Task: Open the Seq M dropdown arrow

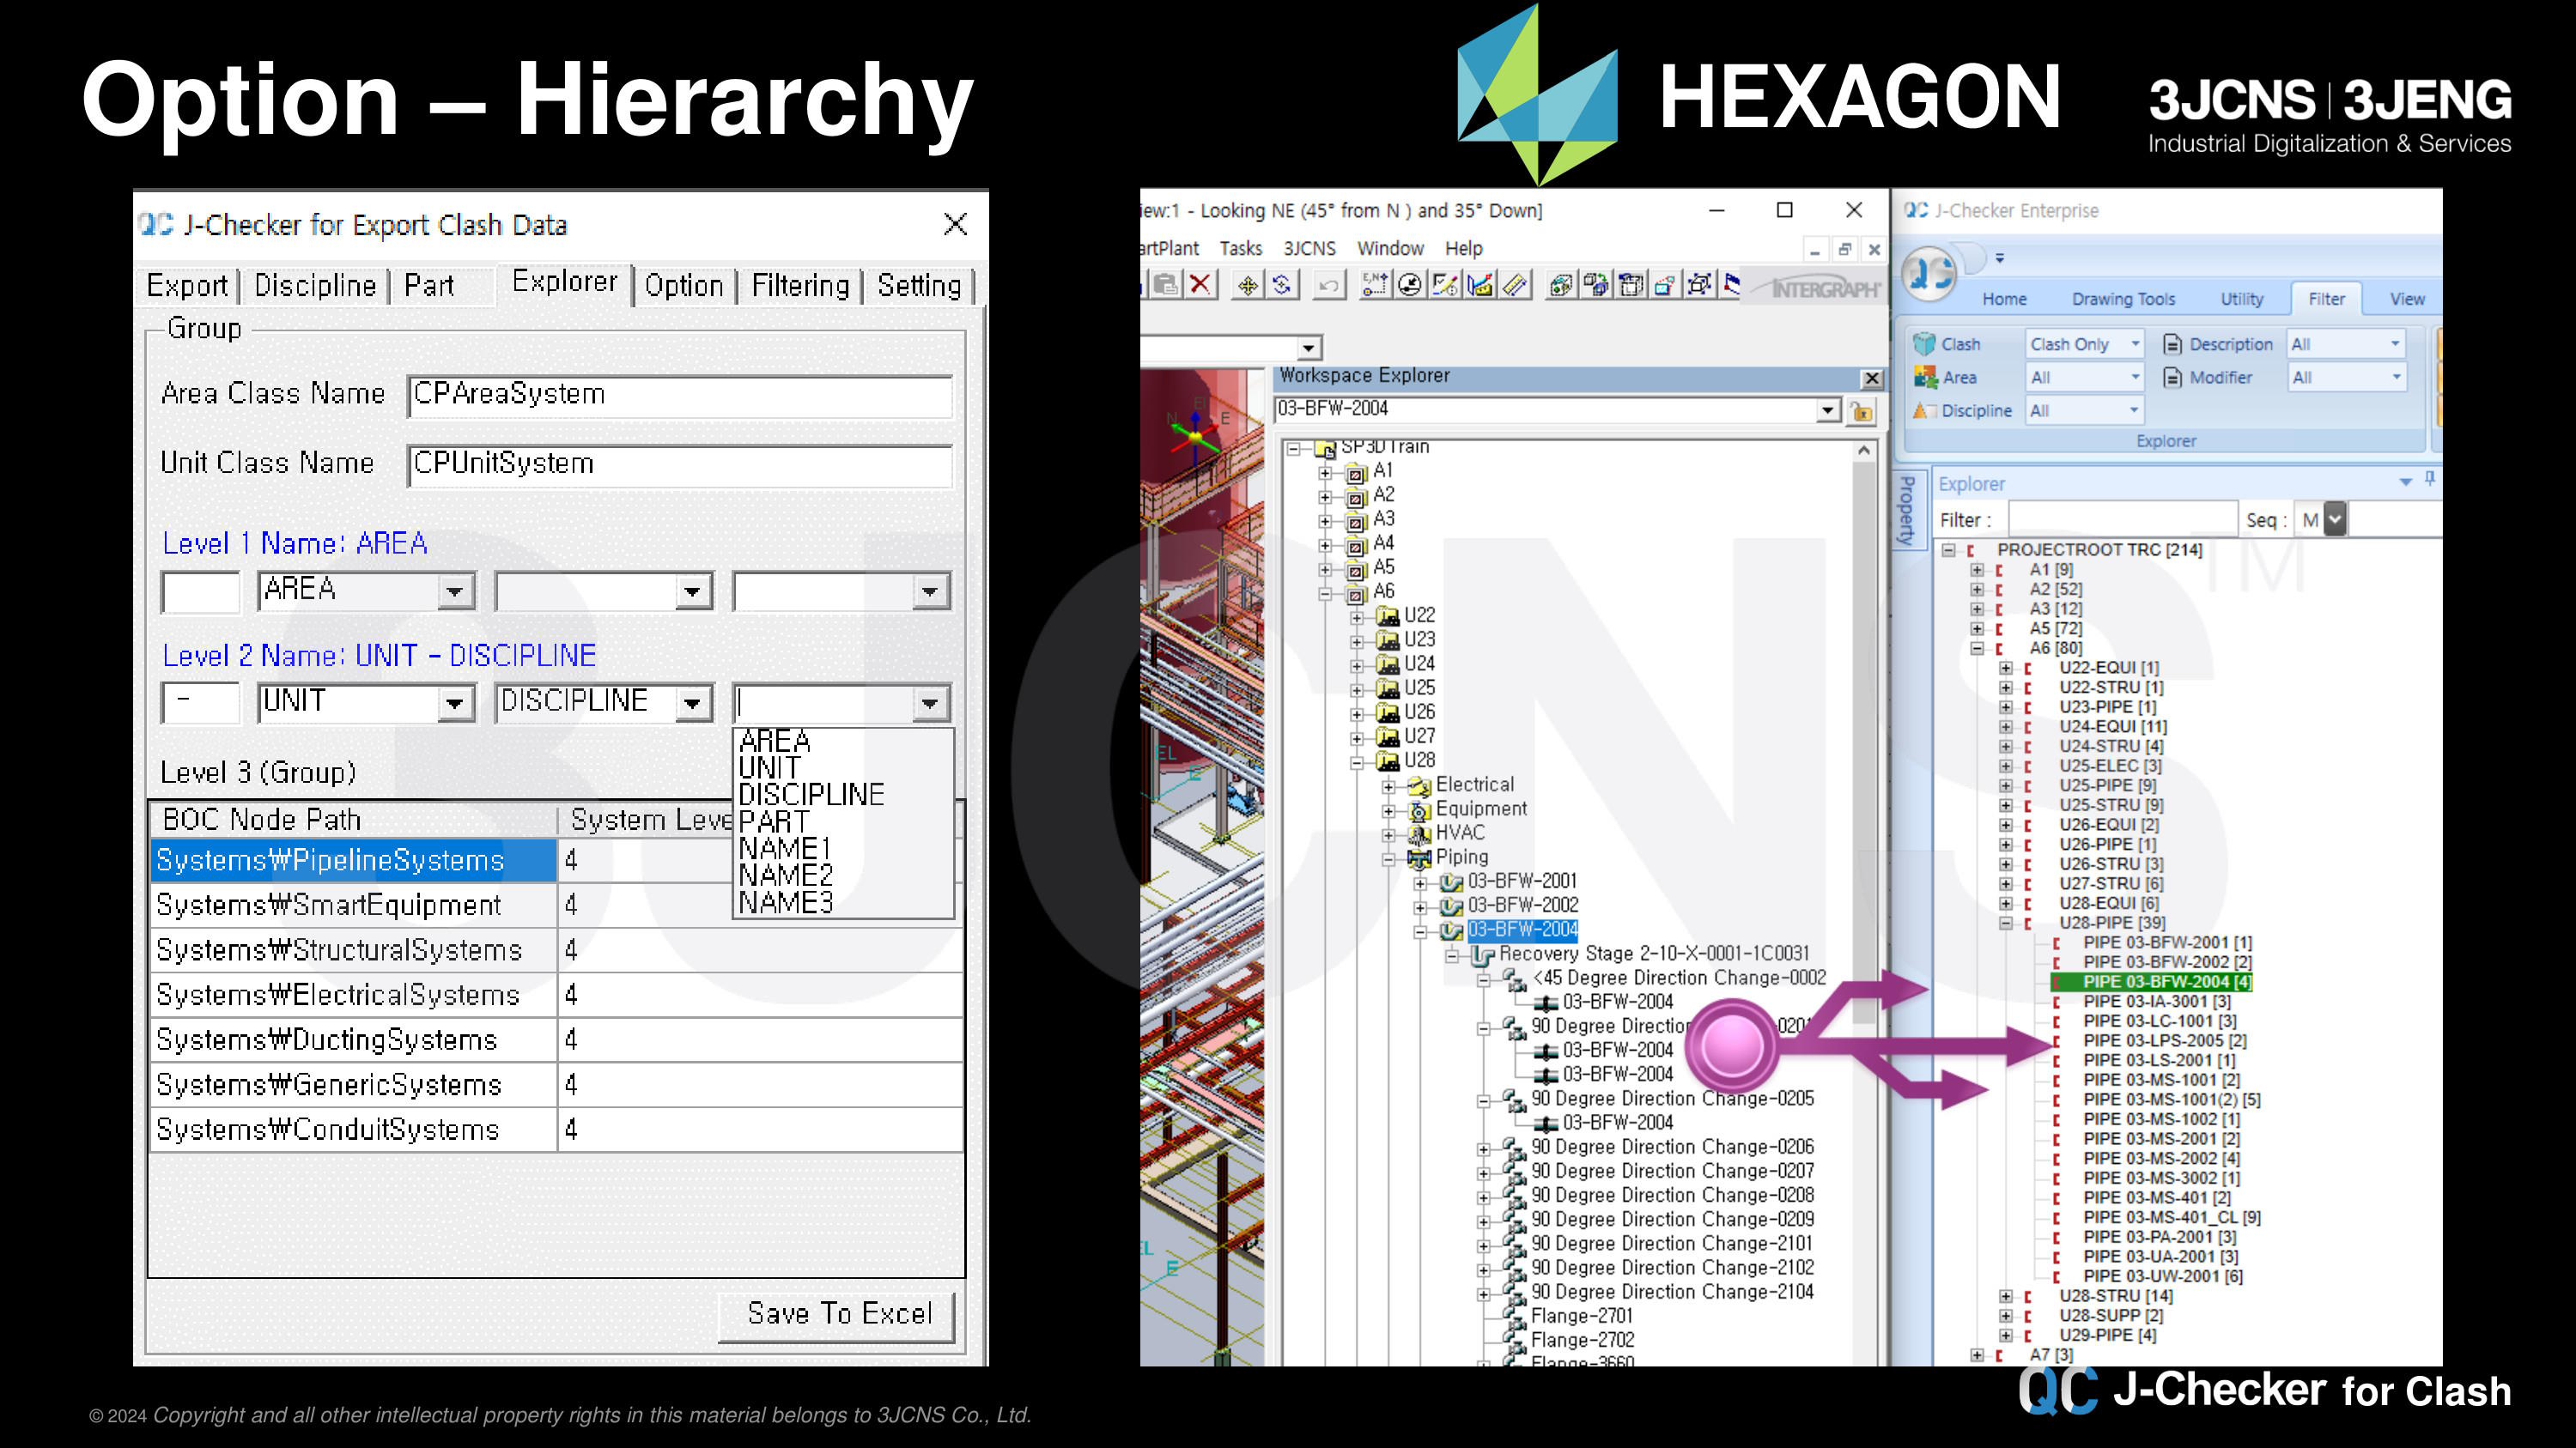Action: (x=2334, y=519)
